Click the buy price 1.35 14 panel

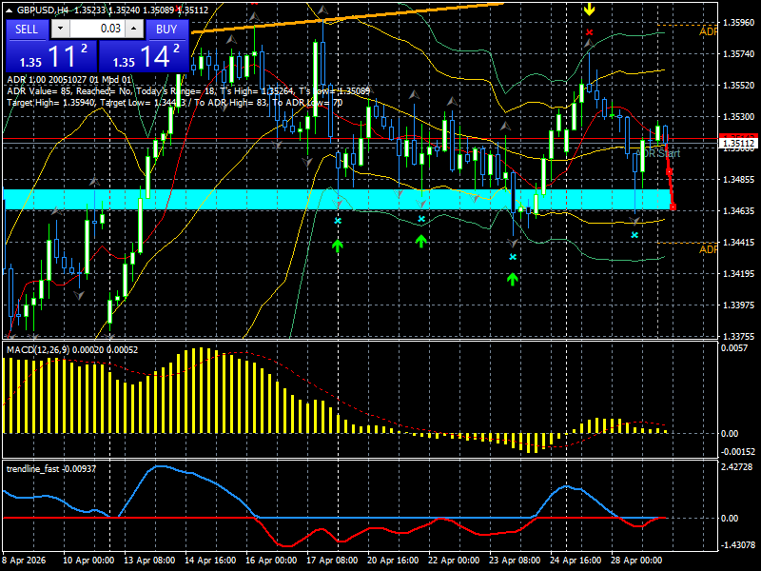(144, 56)
